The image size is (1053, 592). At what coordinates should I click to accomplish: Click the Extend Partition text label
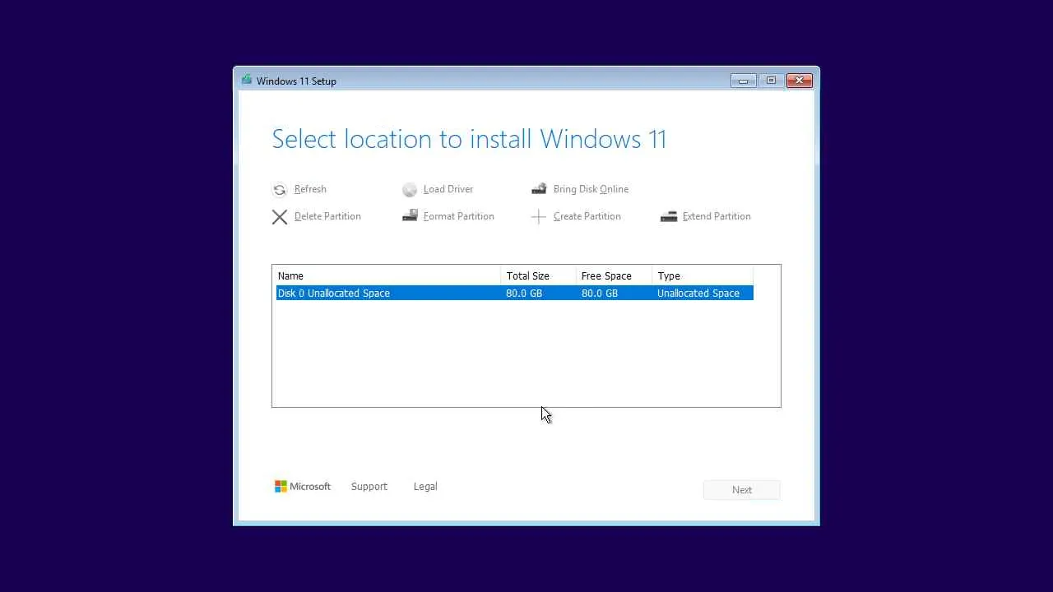[717, 216]
